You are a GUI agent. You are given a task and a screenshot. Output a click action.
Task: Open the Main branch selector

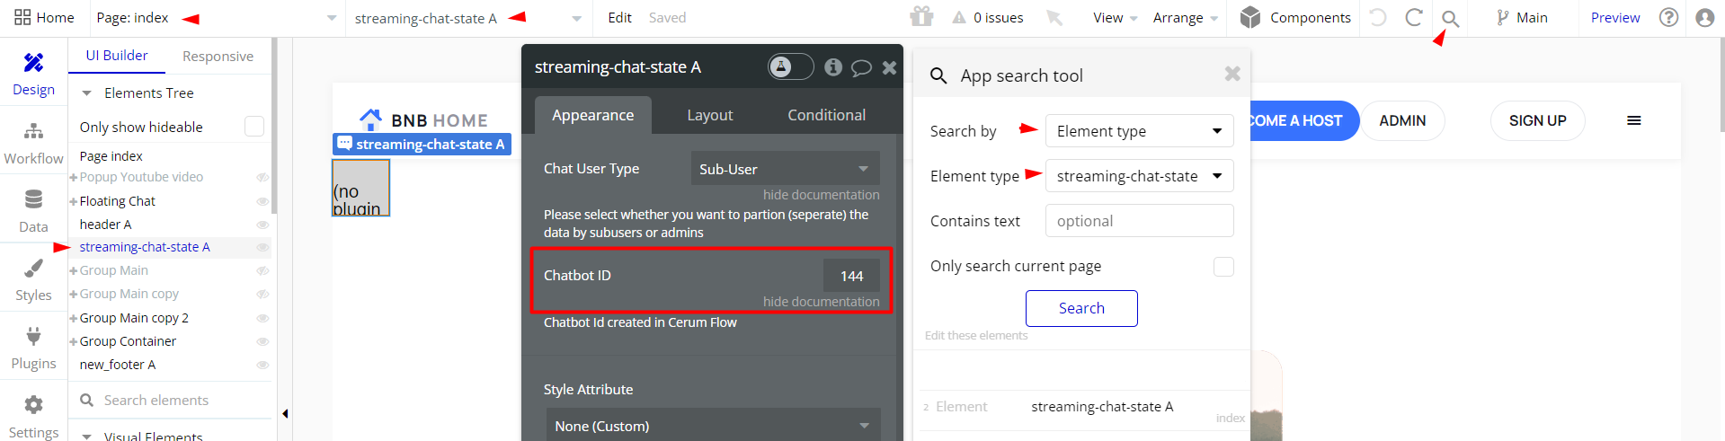click(x=1522, y=17)
